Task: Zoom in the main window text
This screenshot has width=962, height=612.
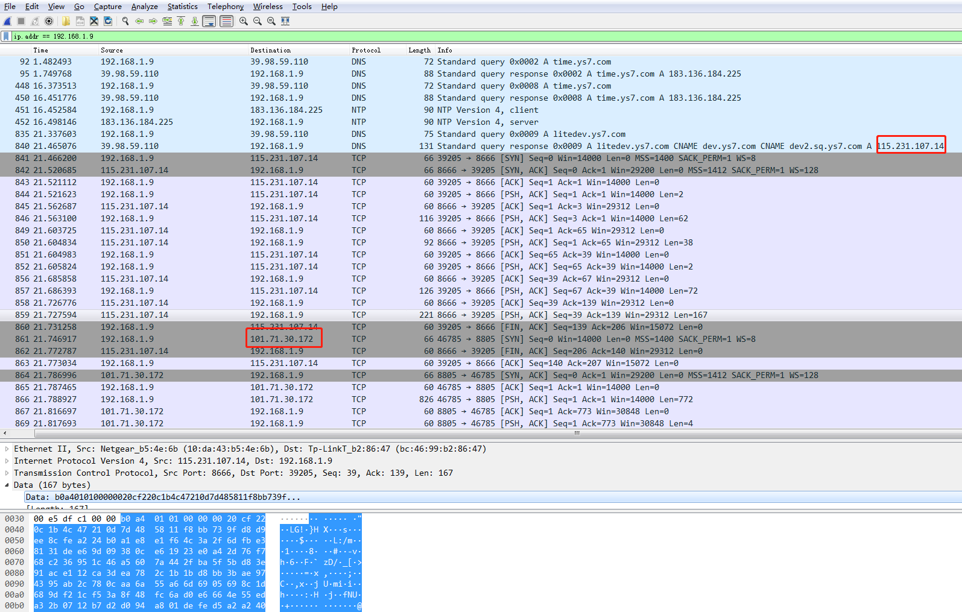Action: [x=244, y=21]
